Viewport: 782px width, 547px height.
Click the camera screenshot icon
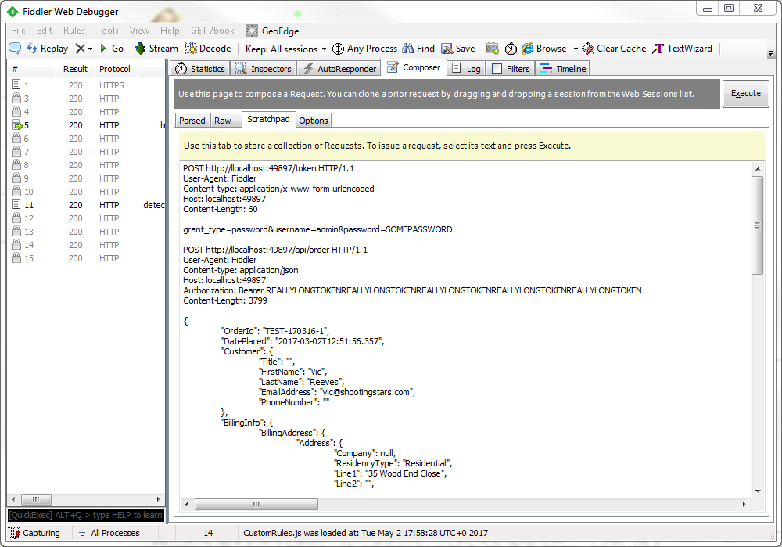coord(493,49)
